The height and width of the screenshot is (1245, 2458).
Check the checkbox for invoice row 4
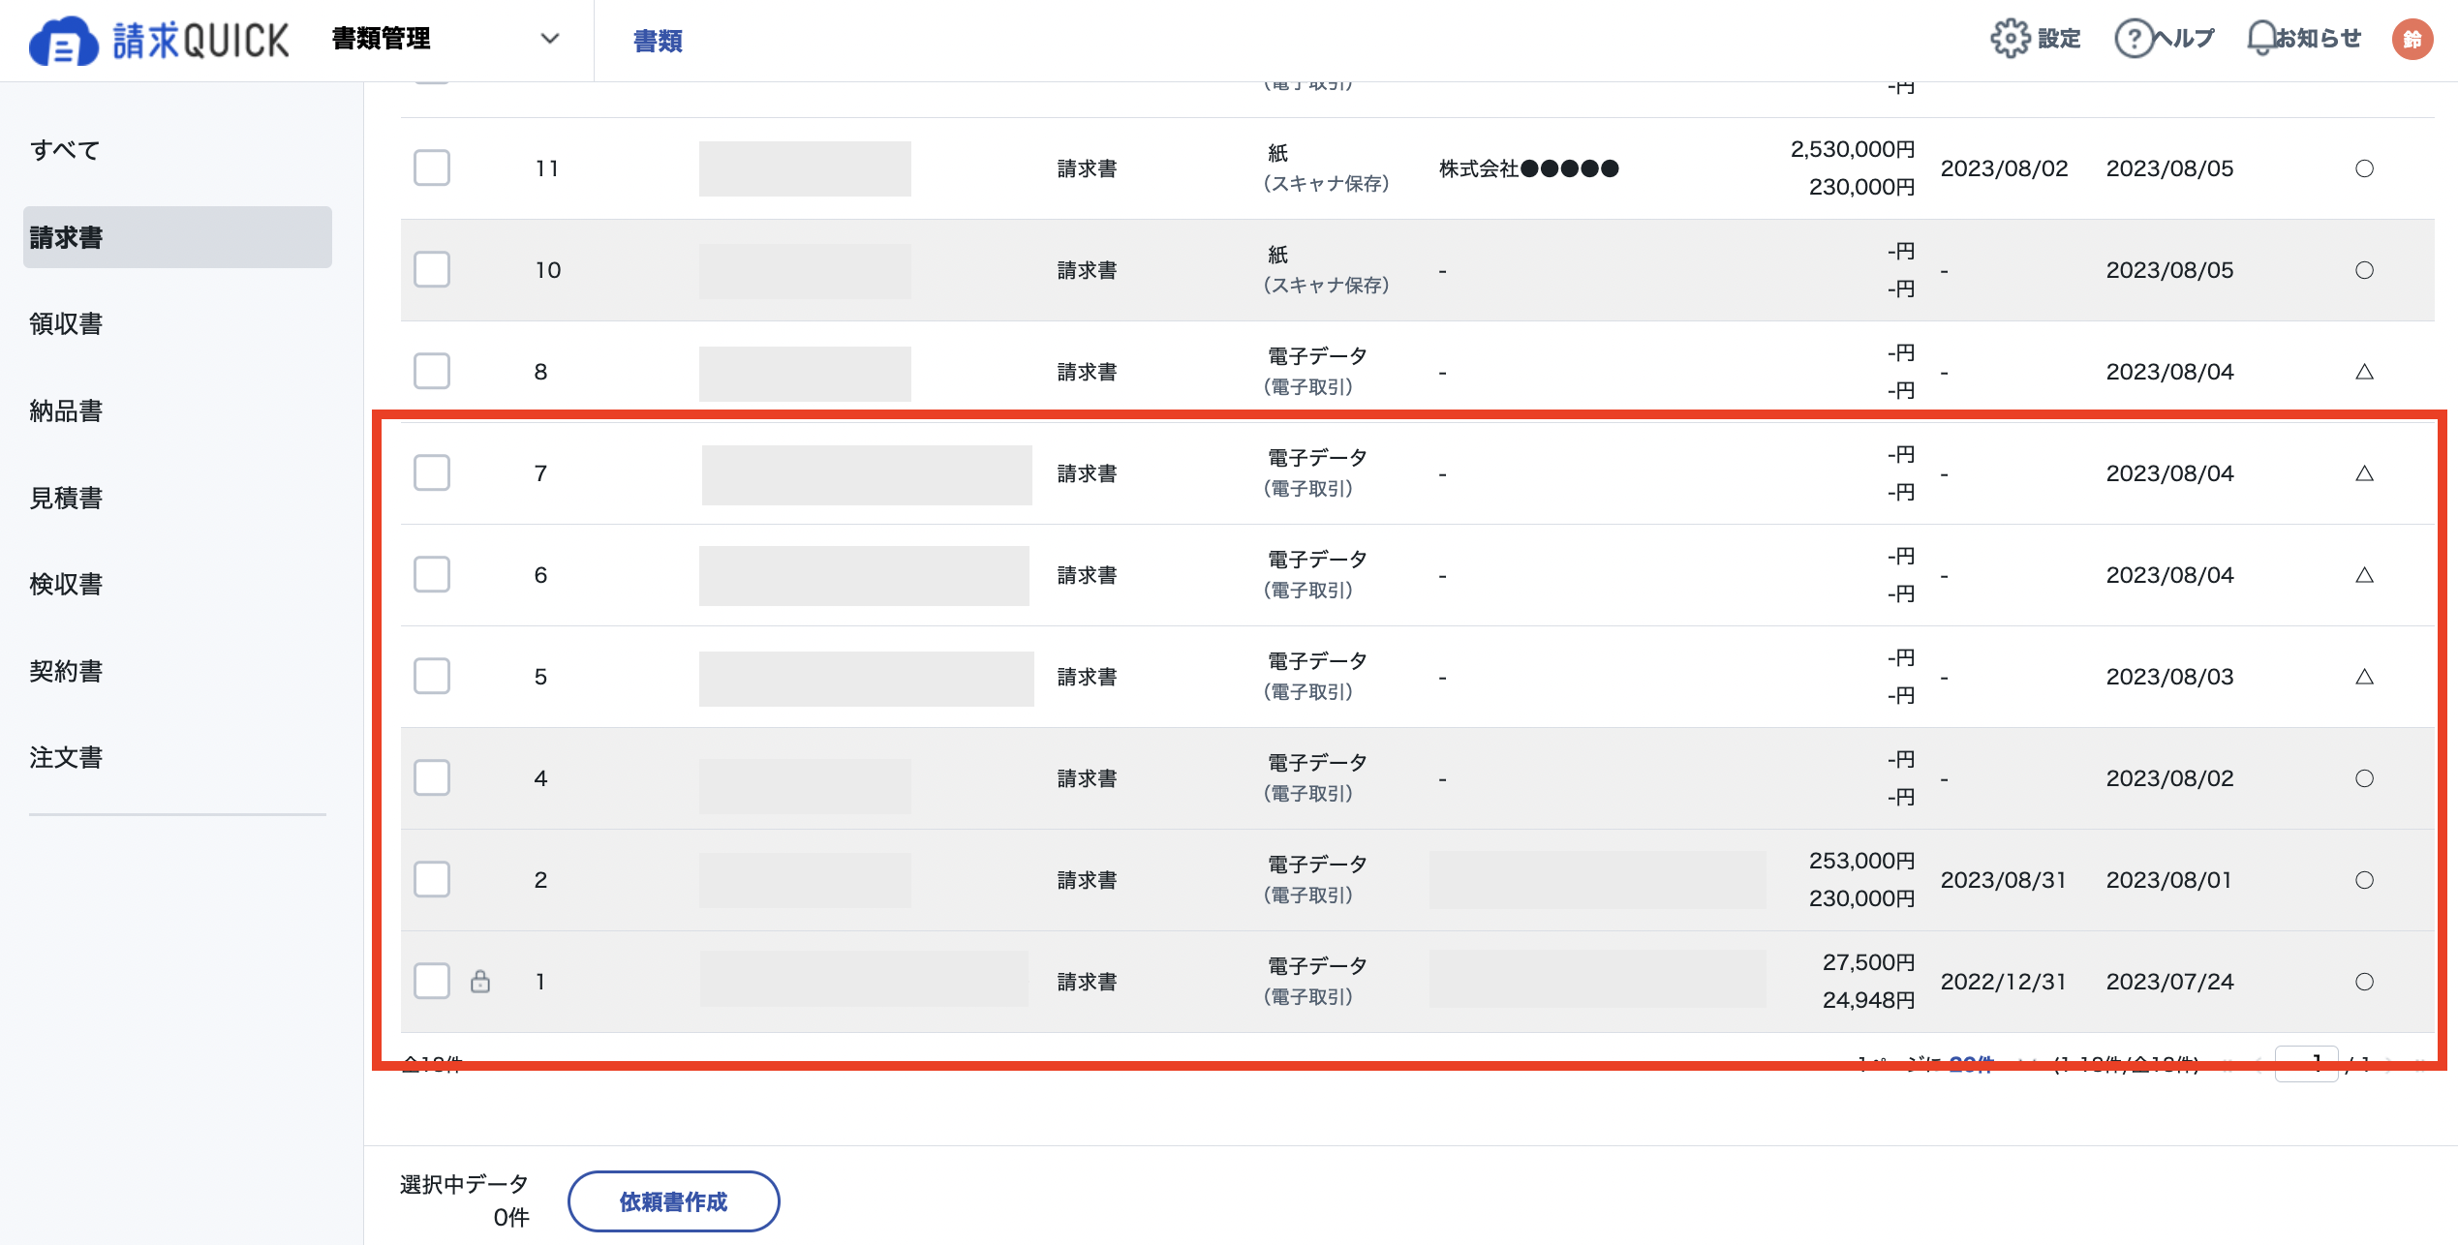[x=432, y=777]
